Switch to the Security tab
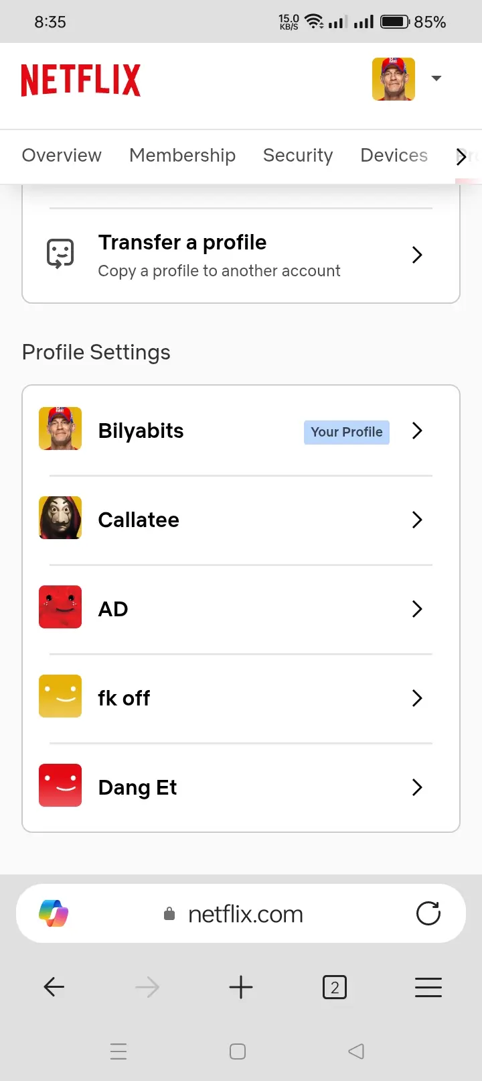Viewport: 482px width, 1081px height. (298, 156)
